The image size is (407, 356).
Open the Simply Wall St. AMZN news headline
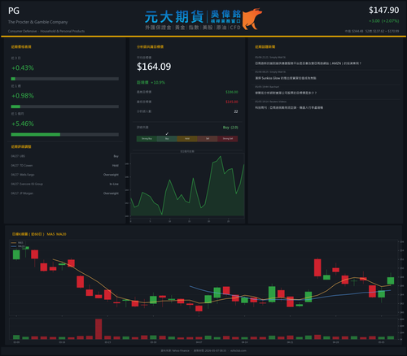(308, 63)
